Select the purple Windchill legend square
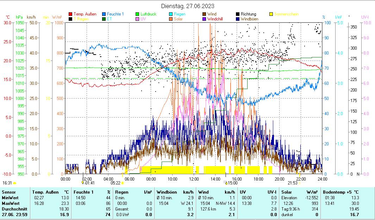Image resolution: width=375 pixels, height=220 pixels. (205, 19)
